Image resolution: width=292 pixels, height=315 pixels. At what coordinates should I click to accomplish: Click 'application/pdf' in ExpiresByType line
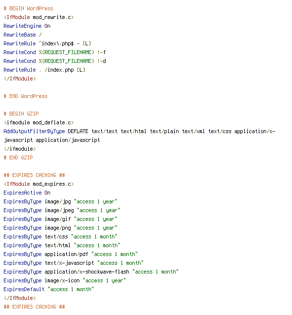click(x=66, y=255)
